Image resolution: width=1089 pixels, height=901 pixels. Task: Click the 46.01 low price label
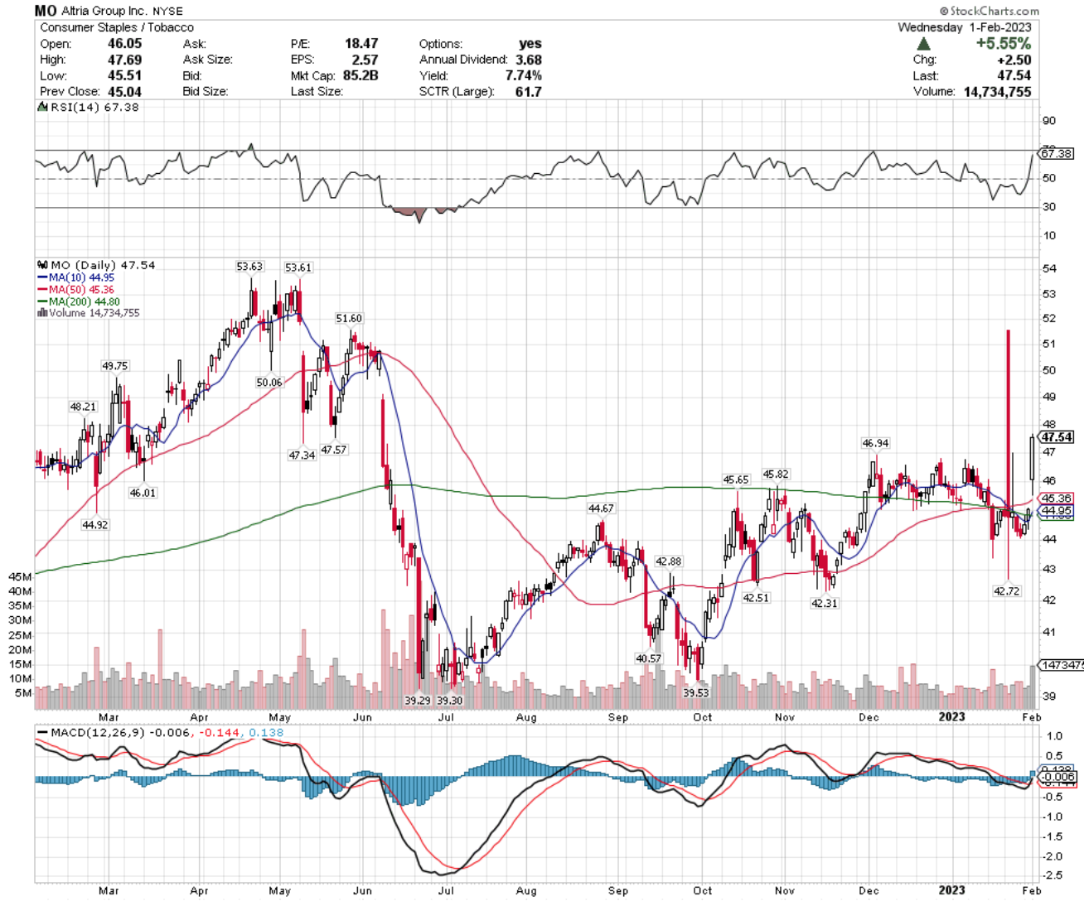point(143,492)
